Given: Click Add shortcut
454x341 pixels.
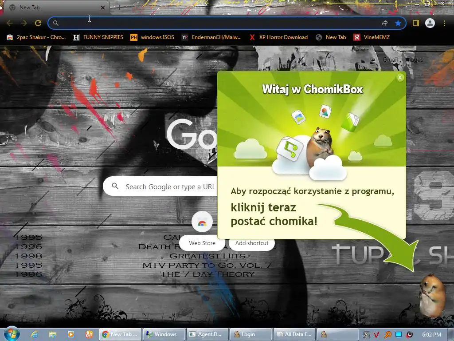Looking at the screenshot, I should (252, 243).
